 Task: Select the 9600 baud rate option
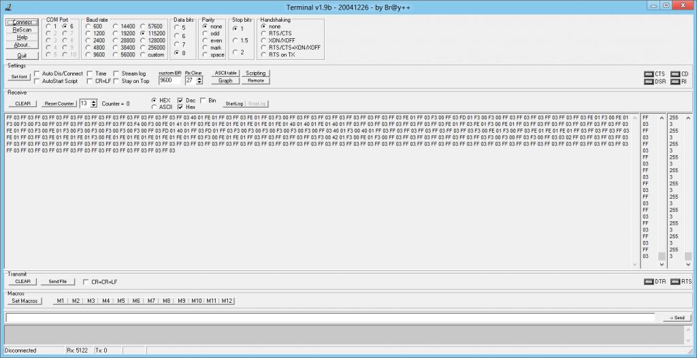pyautogui.click(x=88, y=54)
